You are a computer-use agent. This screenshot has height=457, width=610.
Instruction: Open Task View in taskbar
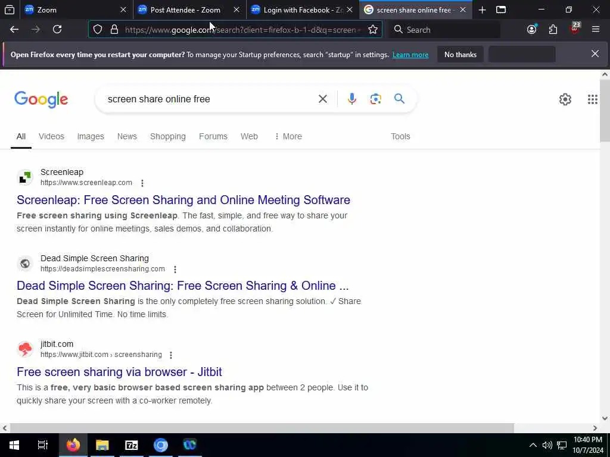pos(43,445)
